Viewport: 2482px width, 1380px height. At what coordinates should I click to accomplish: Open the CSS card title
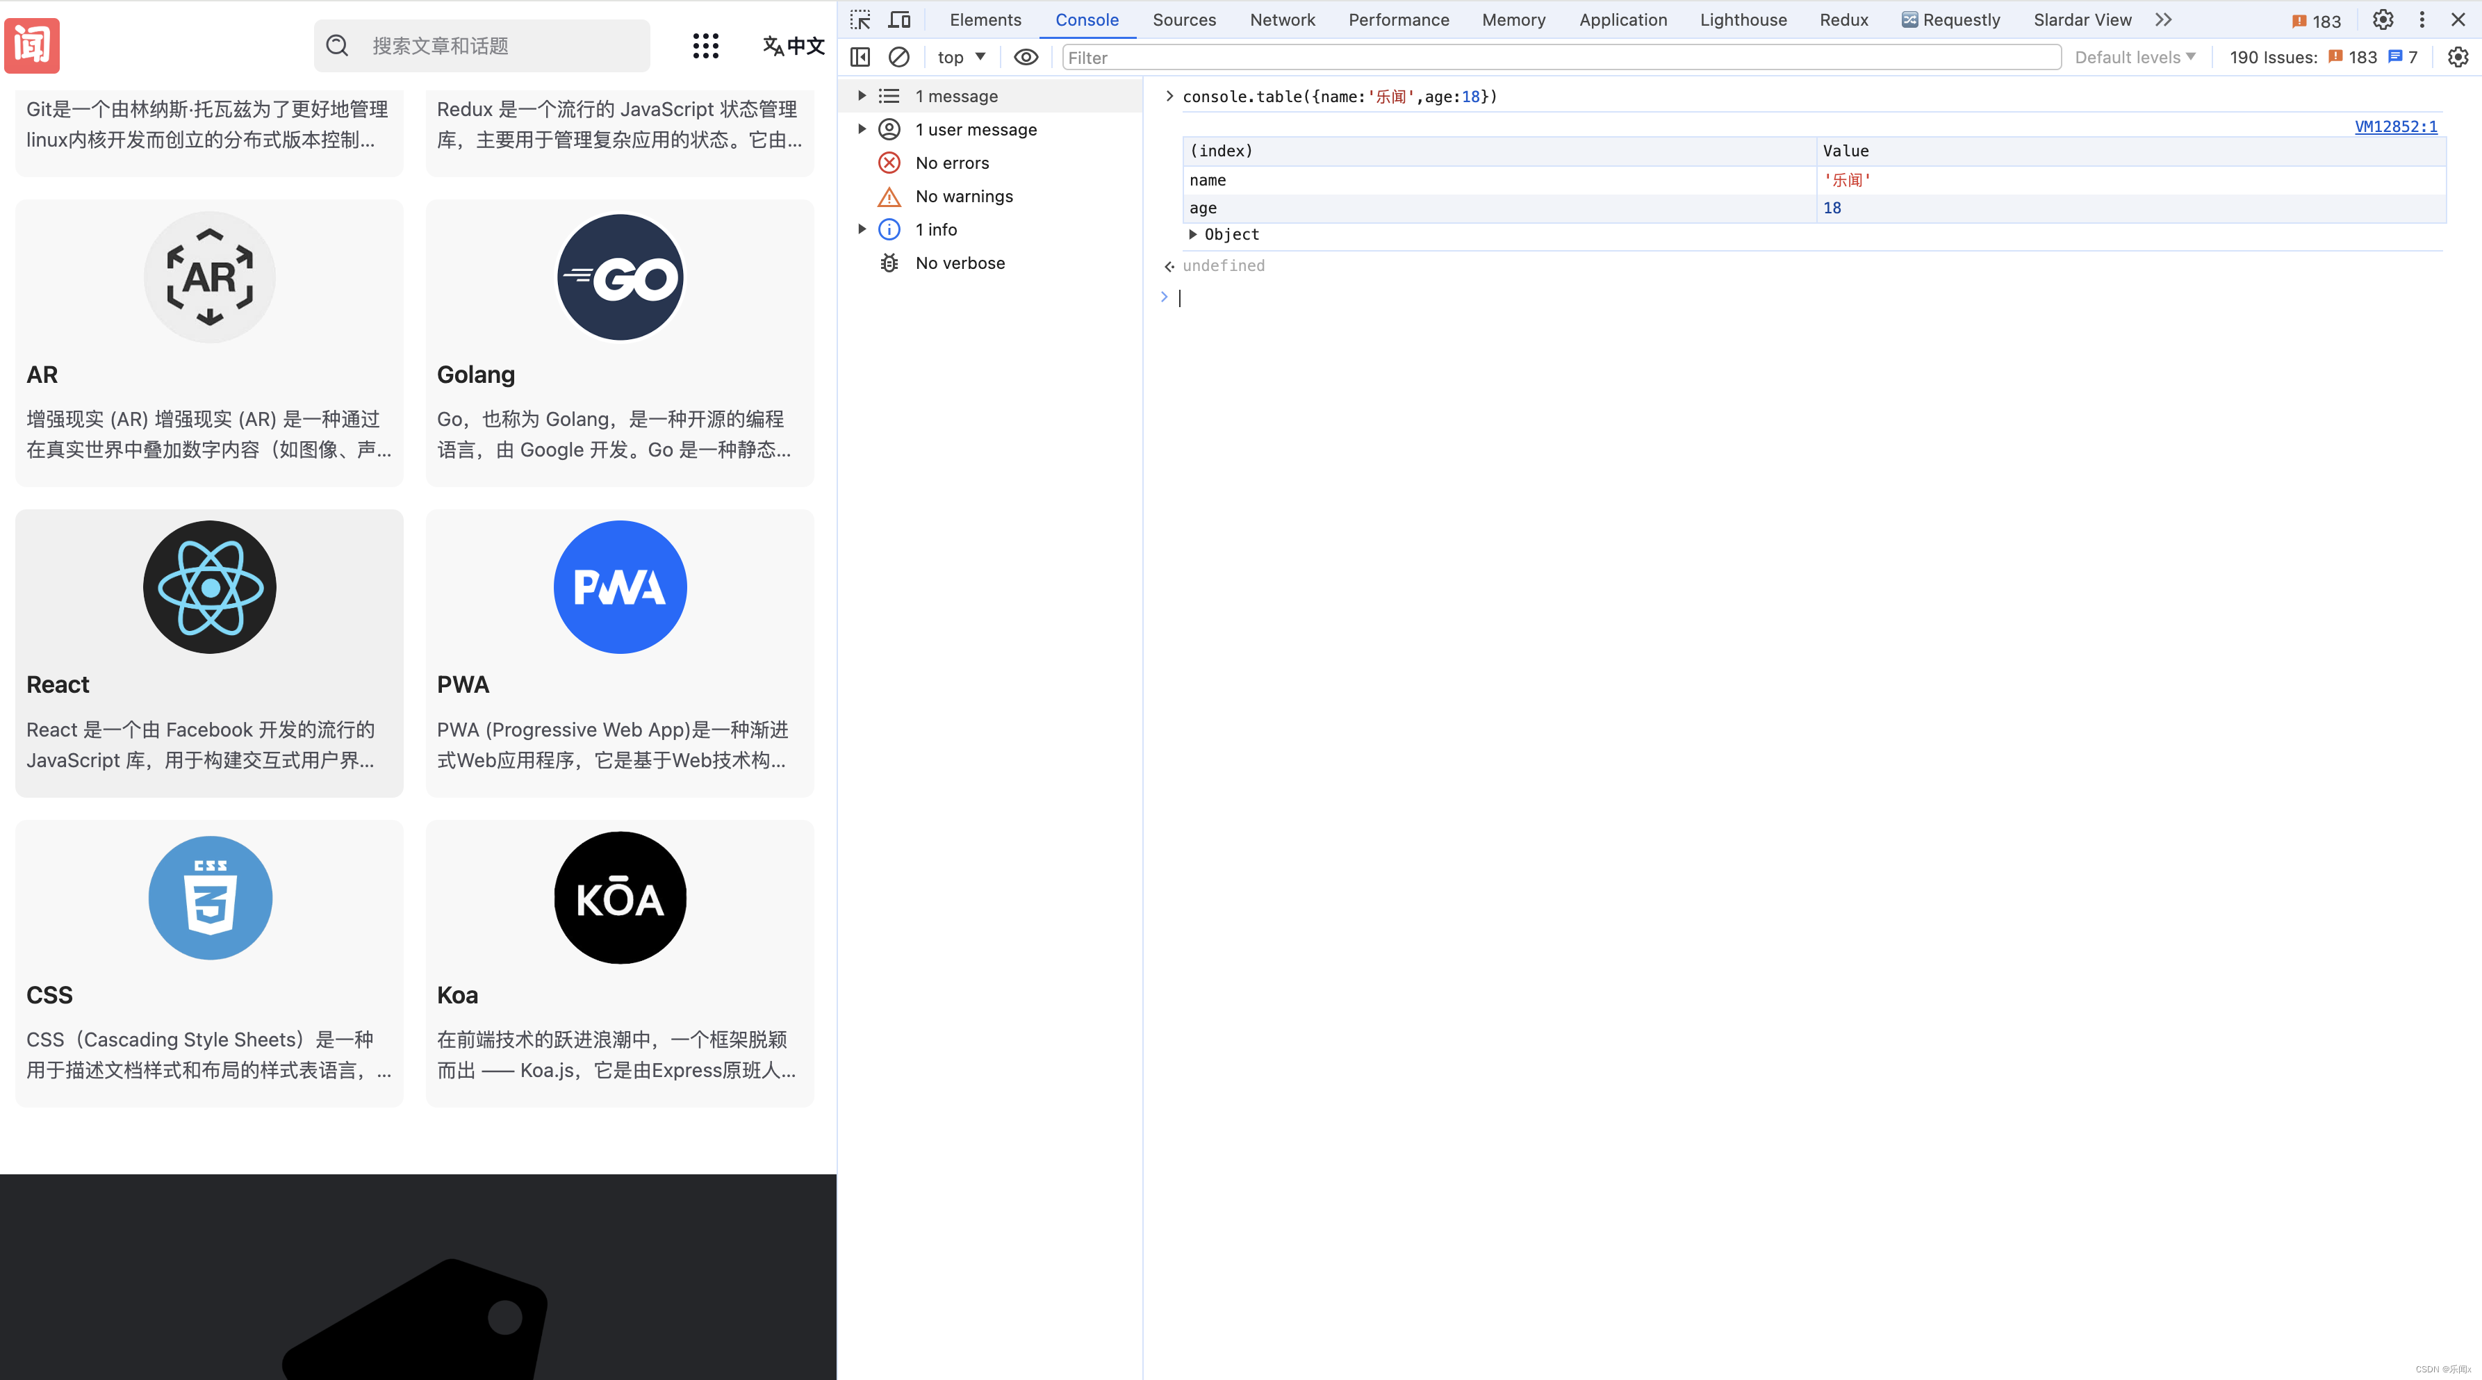pos(49,994)
